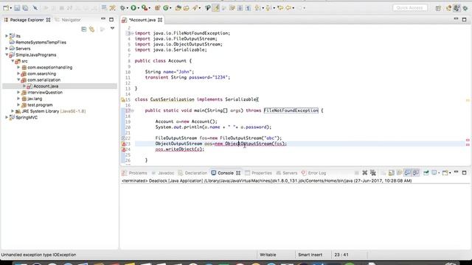This screenshot has height=265, width=472.
Task: Click the Save All toolbar icon
Action: click(x=25, y=8)
